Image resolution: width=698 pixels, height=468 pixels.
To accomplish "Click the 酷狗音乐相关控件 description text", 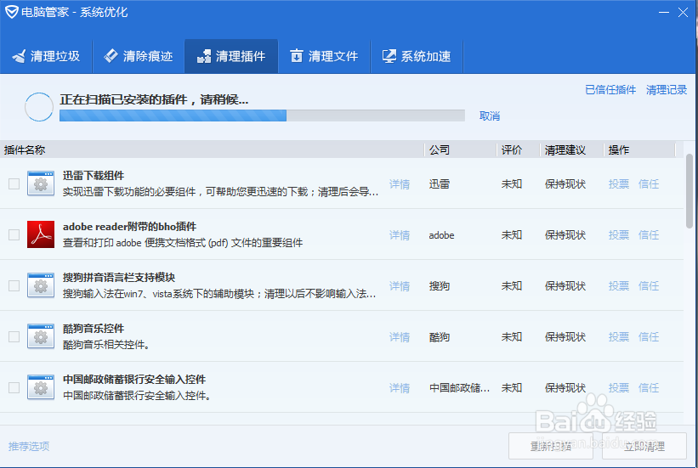I will [106, 345].
